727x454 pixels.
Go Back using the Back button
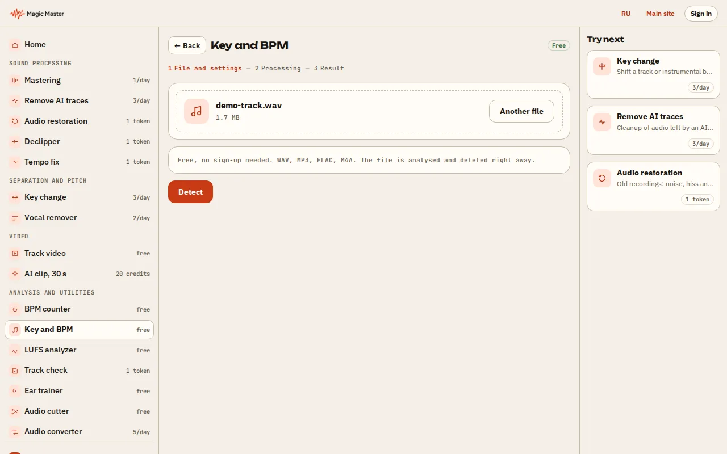187,45
